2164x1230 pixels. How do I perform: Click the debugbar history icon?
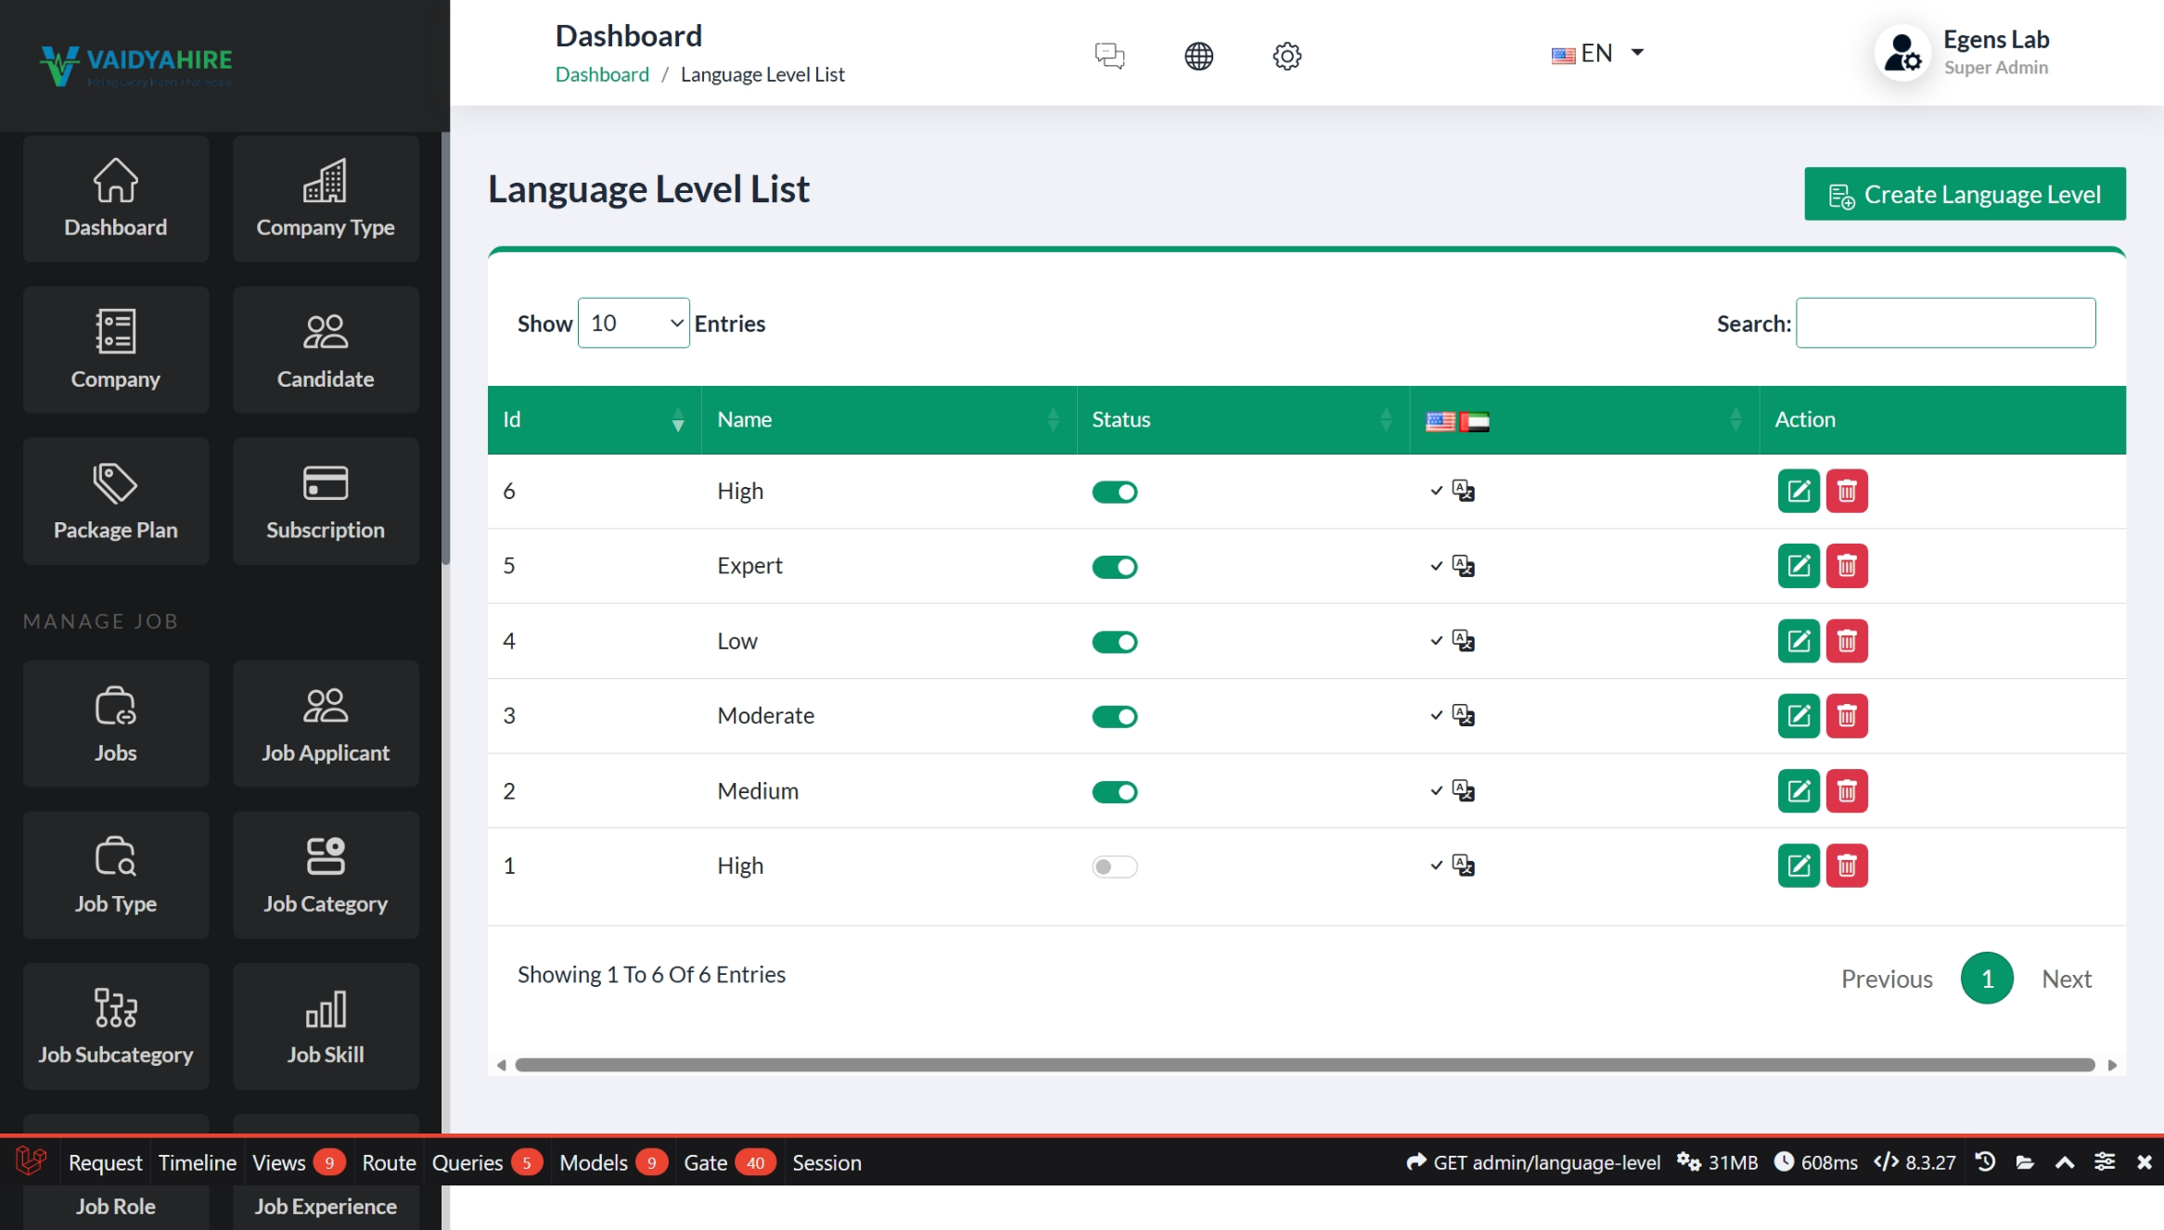(x=1985, y=1162)
